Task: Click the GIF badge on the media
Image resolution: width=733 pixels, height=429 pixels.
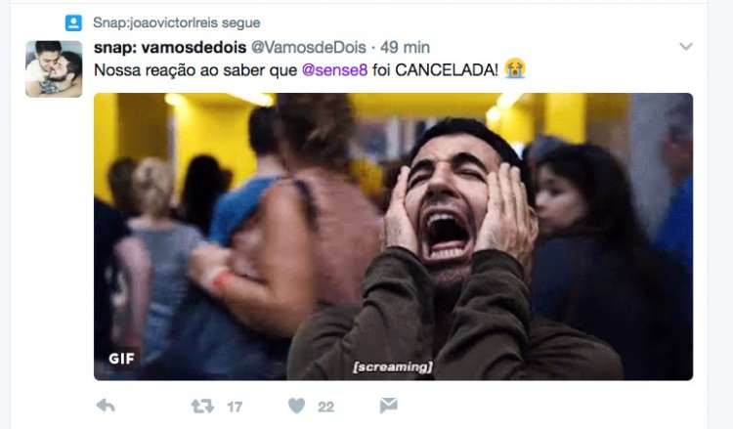Action: pos(121,359)
